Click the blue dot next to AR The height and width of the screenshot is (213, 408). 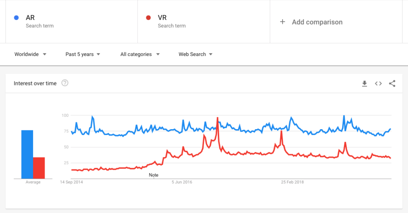(16, 17)
